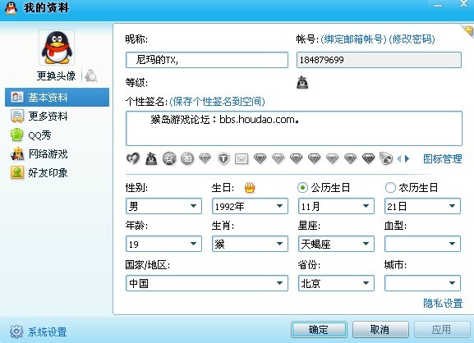Click the 更换头像 change avatar link
474x343 pixels.
coord(56,75)
